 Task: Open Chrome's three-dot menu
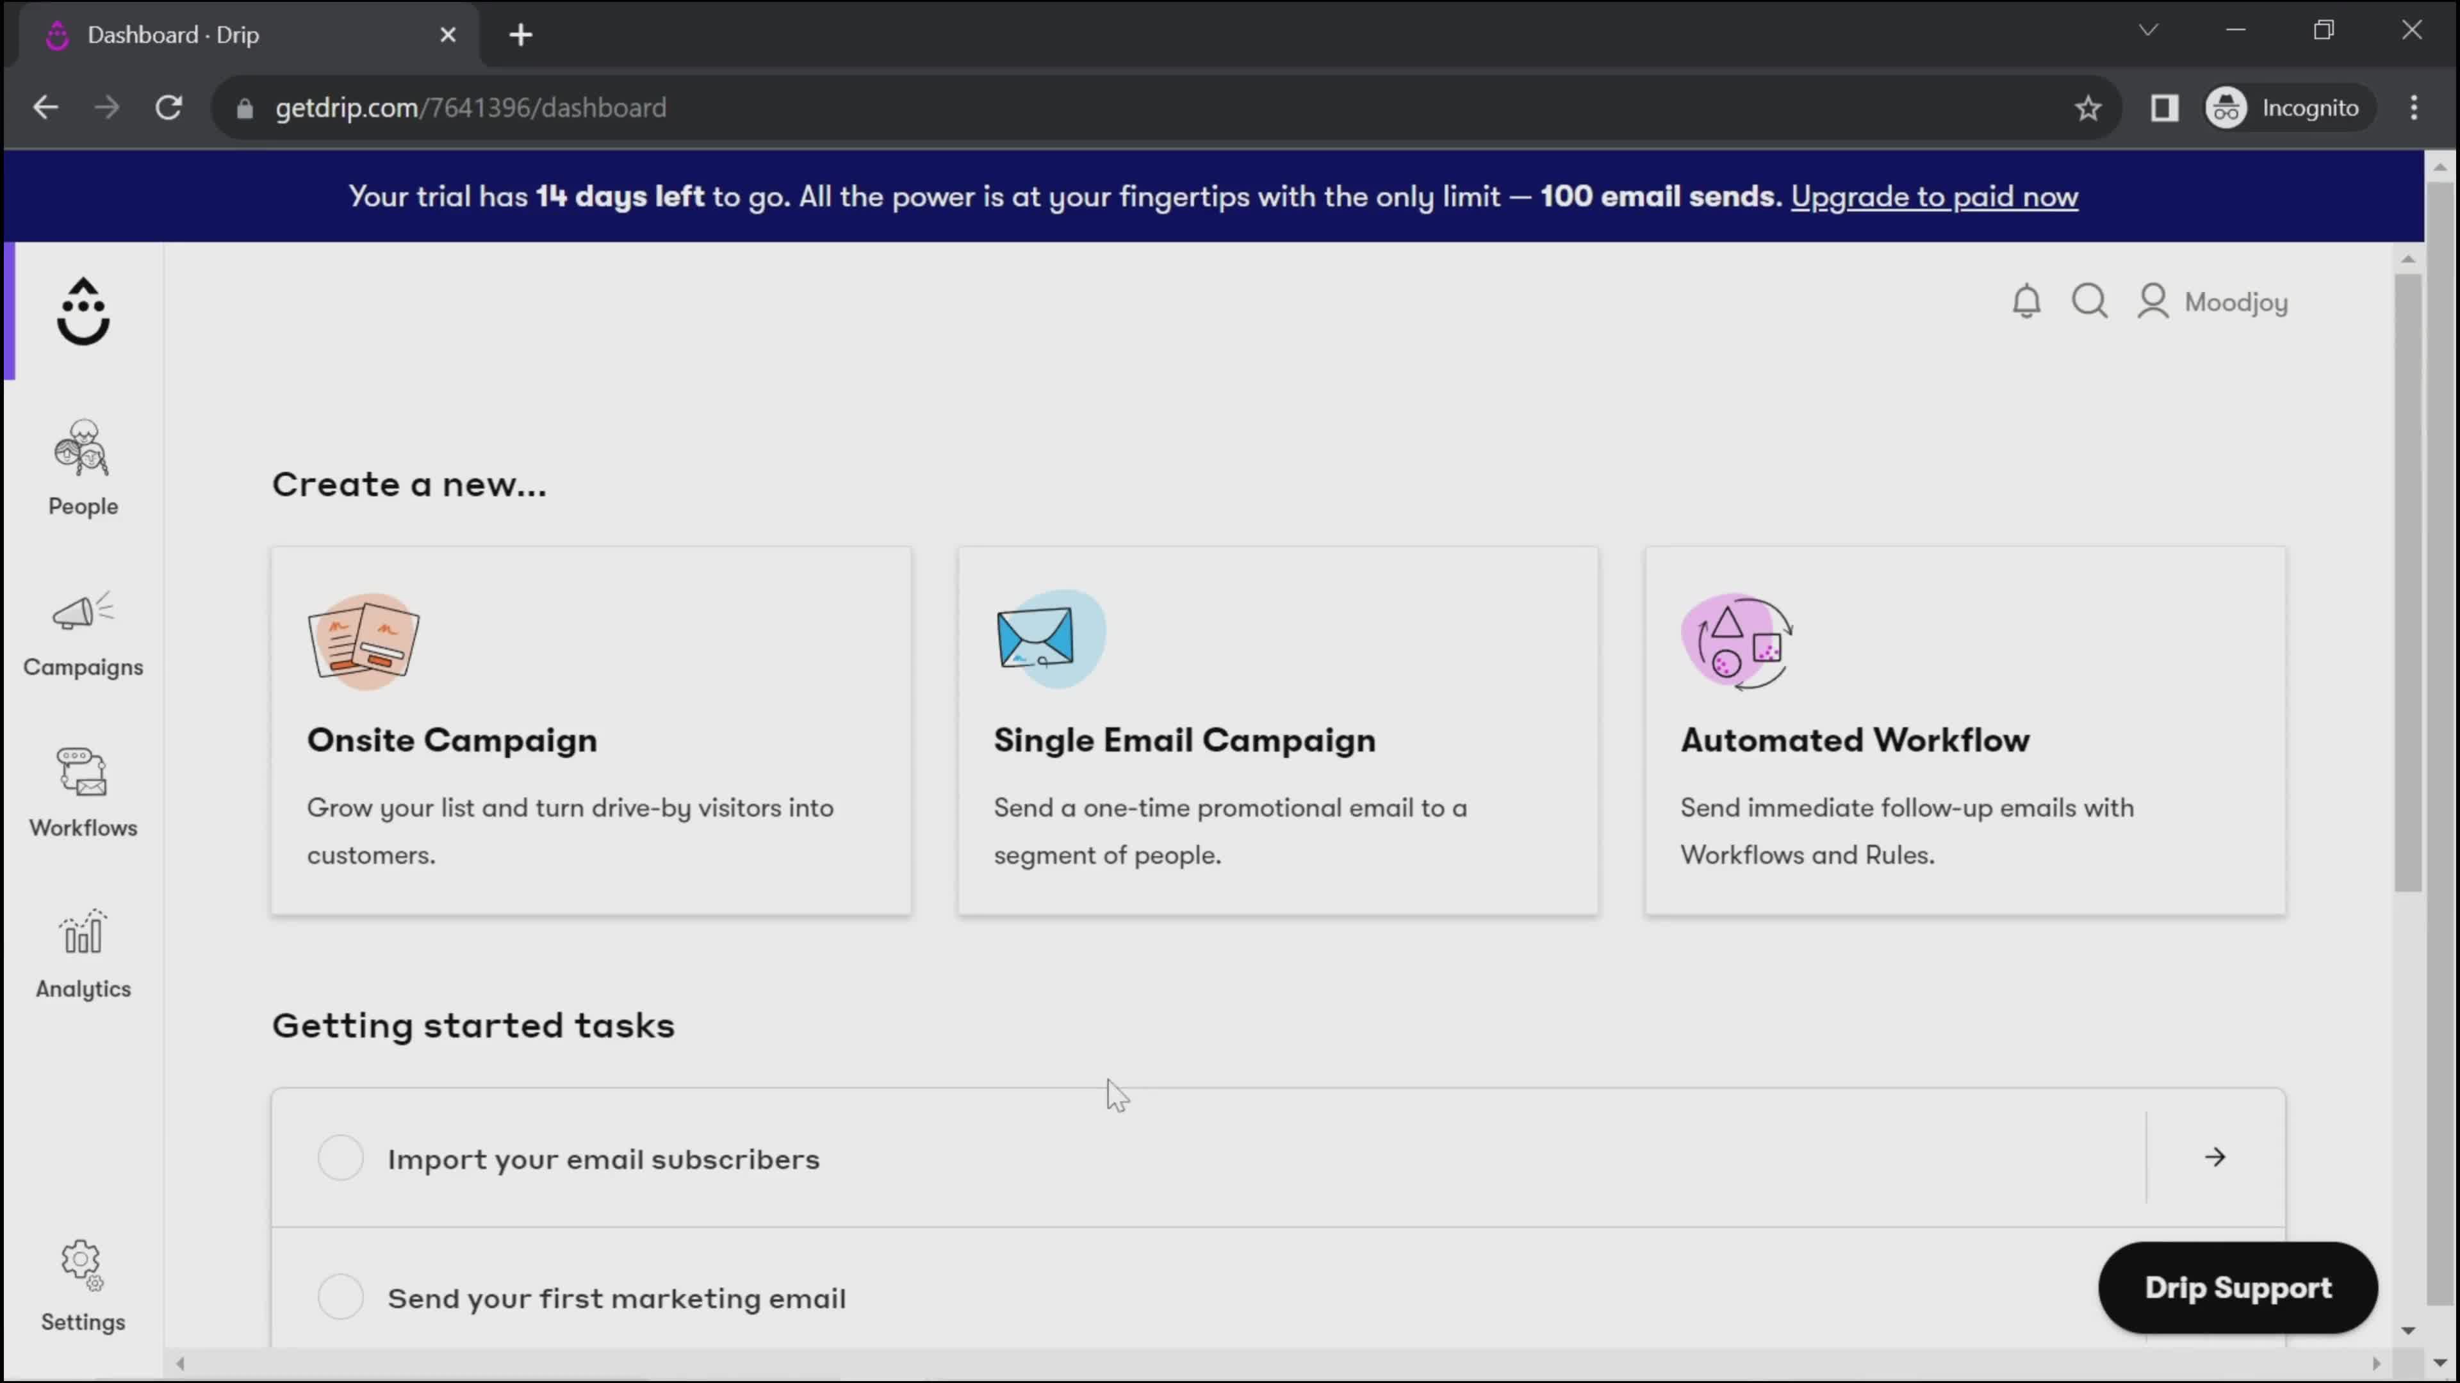pyautogui.click(x=2413, y=108)
